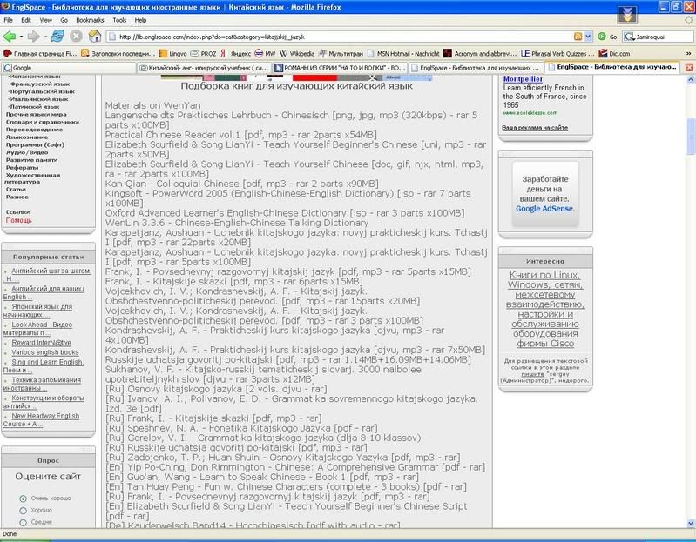Click the download manager arrow icon near title bar
696x542 pixels.
pos(627,15)
